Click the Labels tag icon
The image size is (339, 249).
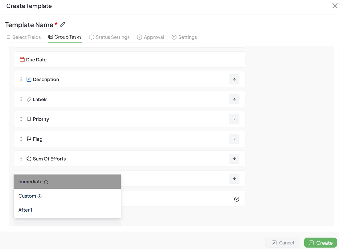point(29,99)
